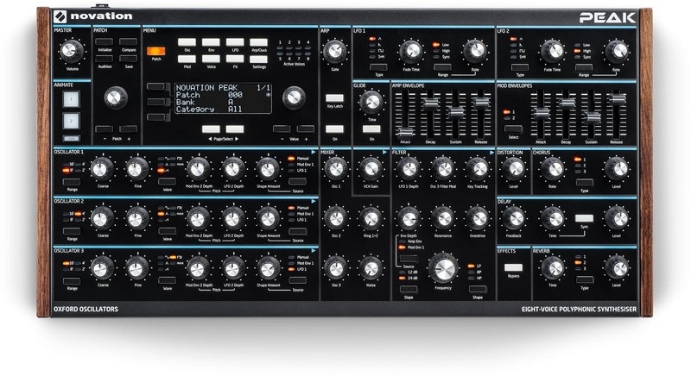Click the Arp Gate knob
This screenshot has height=376, width=691.
[333, 52]
